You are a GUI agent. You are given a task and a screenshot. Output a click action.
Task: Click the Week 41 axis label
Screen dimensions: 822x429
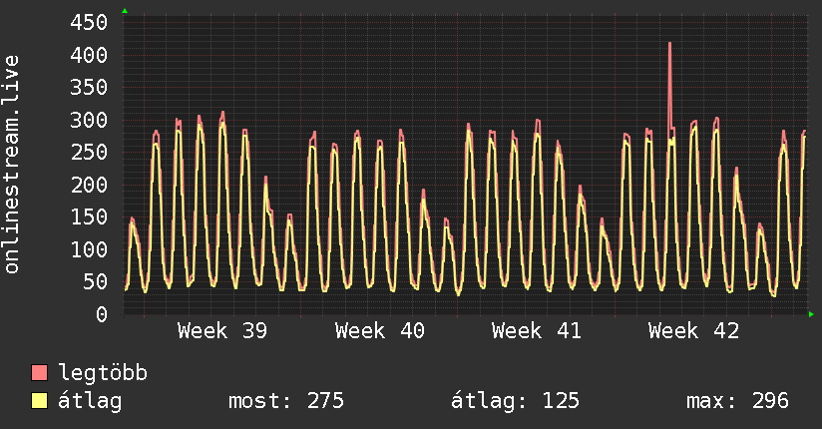click(537, 331)
